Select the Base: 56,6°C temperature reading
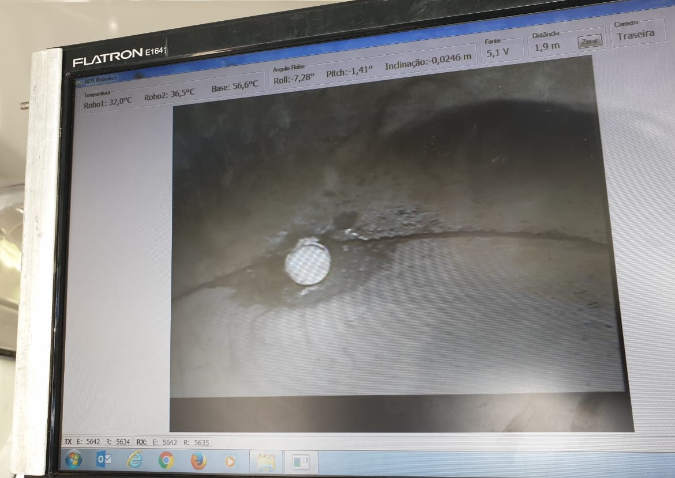Viewport: 675px width, 478px height. pyautogui.click(x=235, y=86)
